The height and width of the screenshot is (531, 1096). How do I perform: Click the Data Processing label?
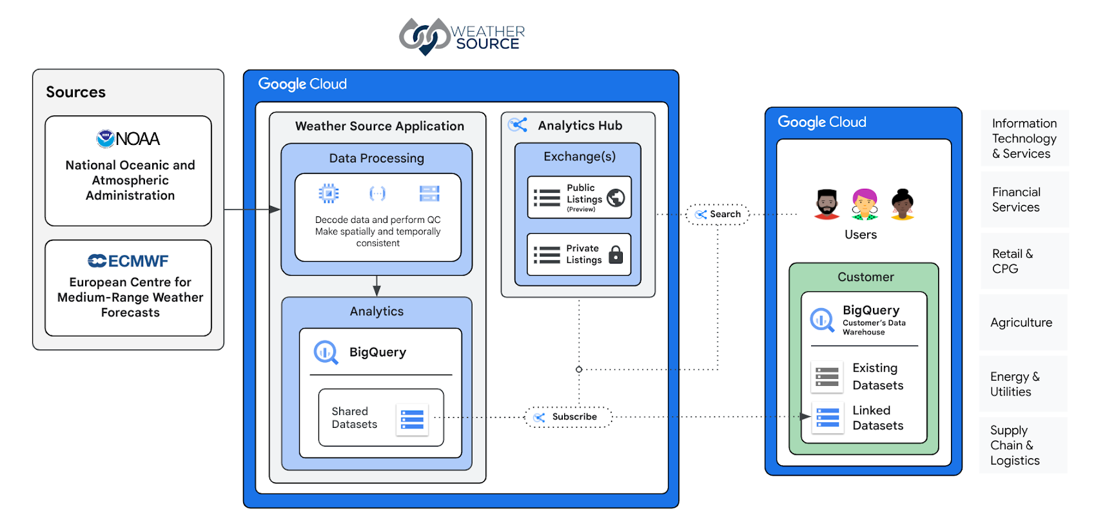pyautogui.click(x=377, y=159)
